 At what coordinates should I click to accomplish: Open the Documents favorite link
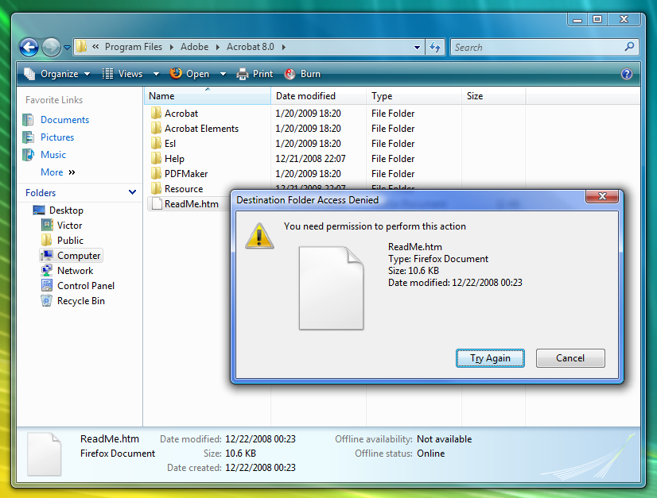[x=65, y=120]
